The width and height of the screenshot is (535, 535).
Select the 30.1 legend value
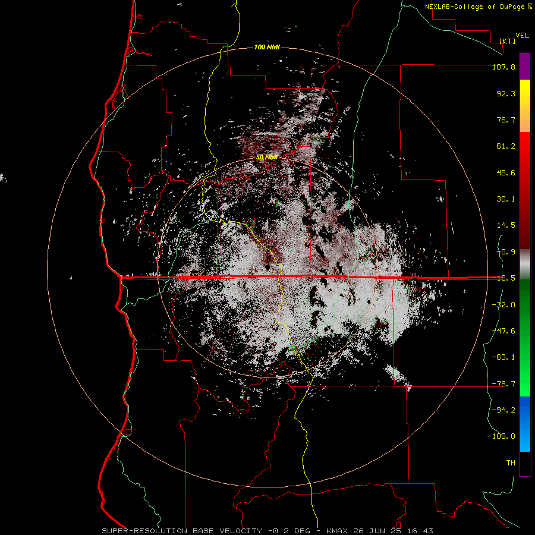pos(506,199)
